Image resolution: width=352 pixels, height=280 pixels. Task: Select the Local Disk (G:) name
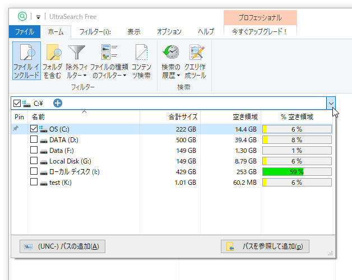[x=70, y=161]
